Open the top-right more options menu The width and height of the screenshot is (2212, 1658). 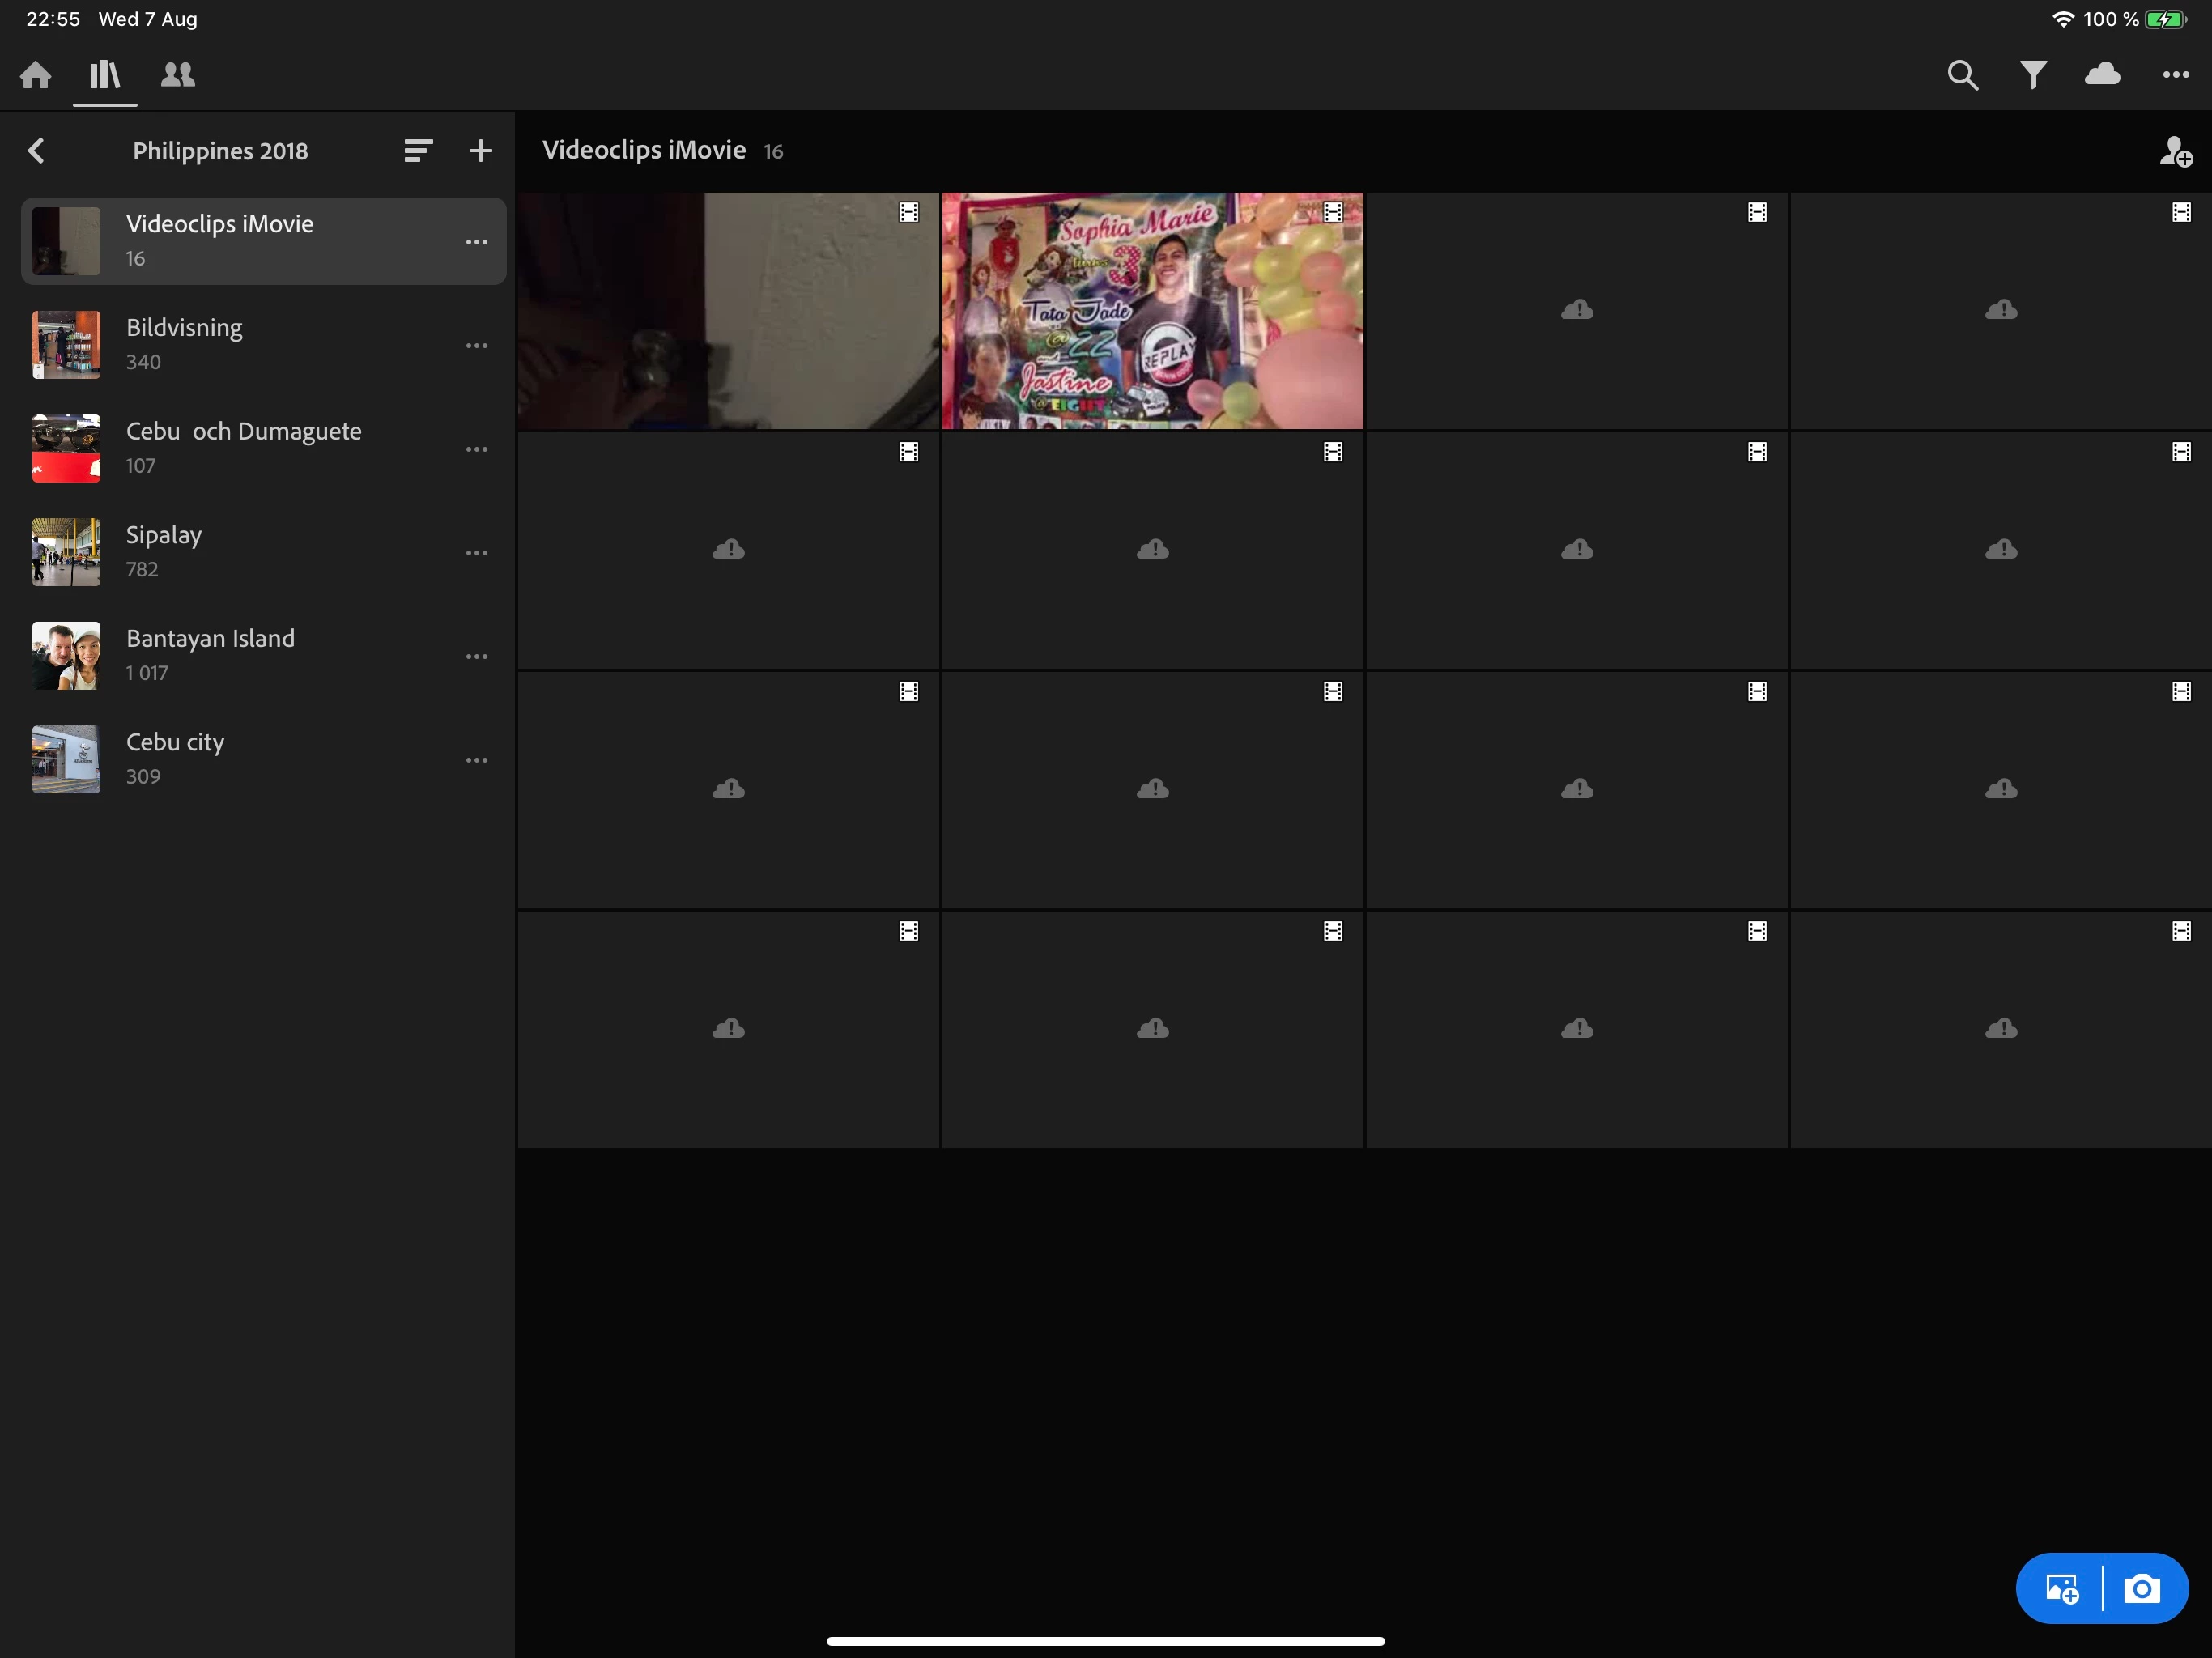(2175, 75)
